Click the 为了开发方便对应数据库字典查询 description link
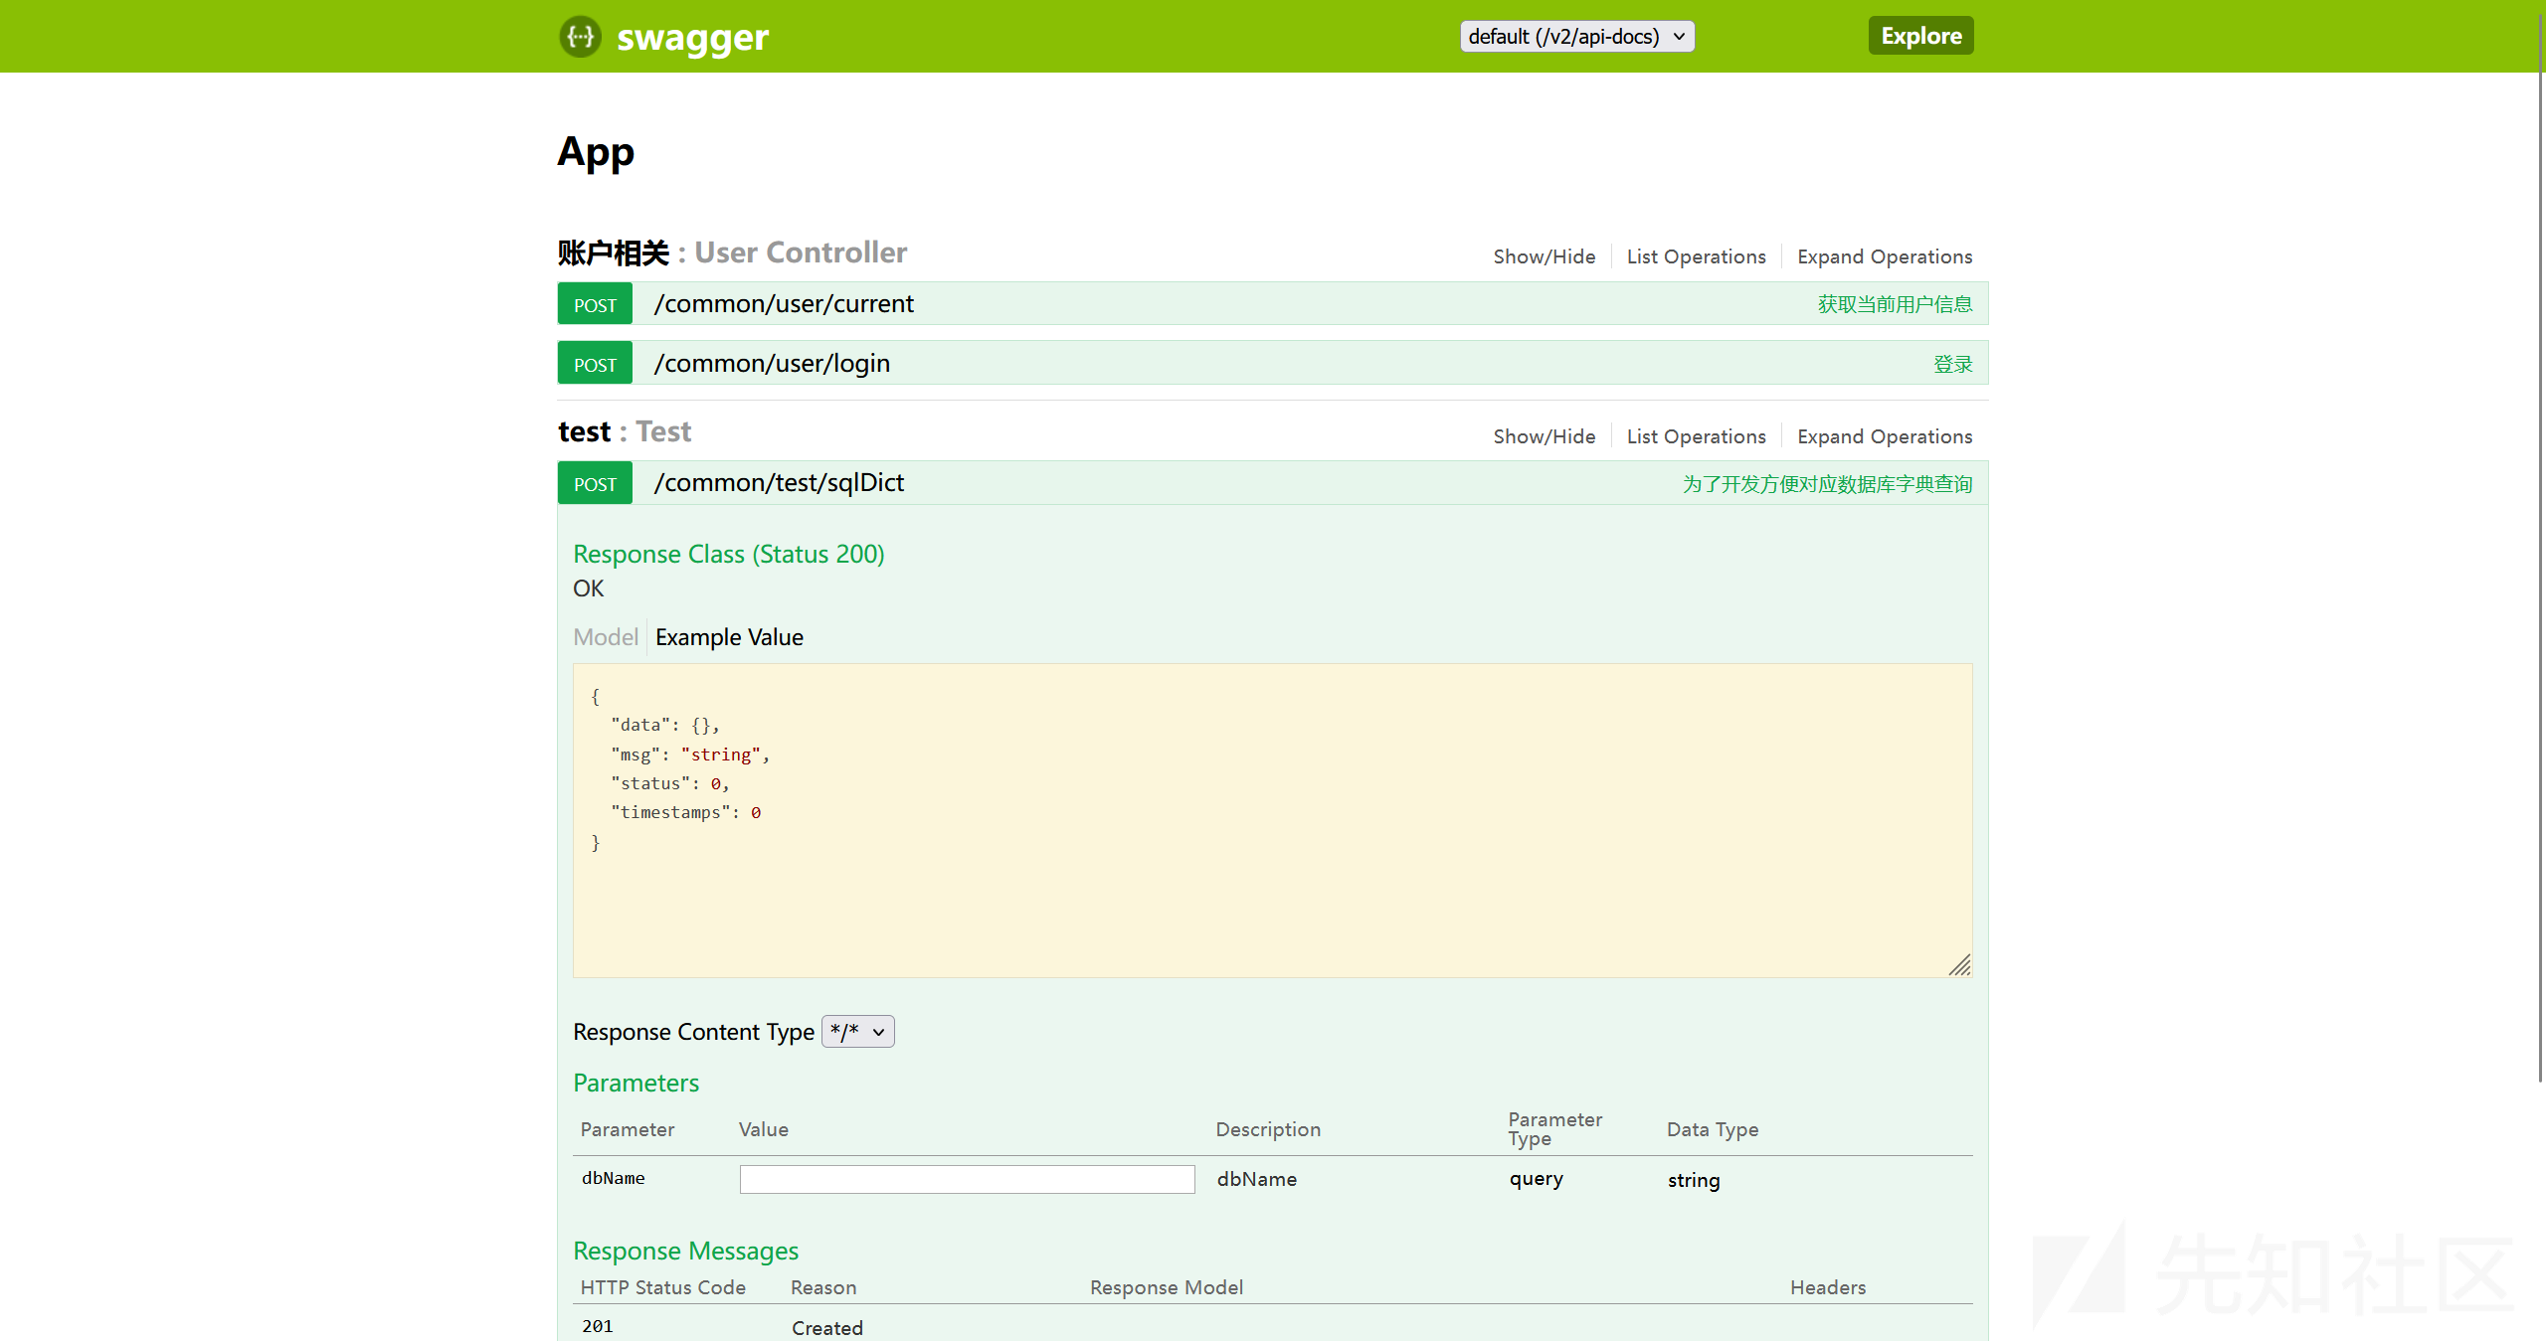Image resolution: width=2546 pixels, height=1341 pixels. [x=1827, y=484]
